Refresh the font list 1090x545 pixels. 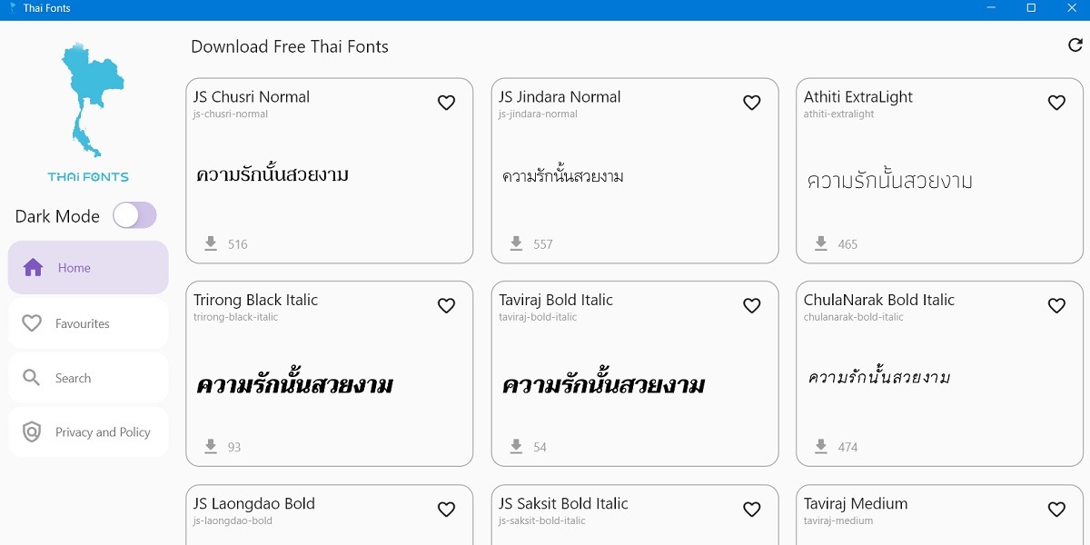(1075, 44)
